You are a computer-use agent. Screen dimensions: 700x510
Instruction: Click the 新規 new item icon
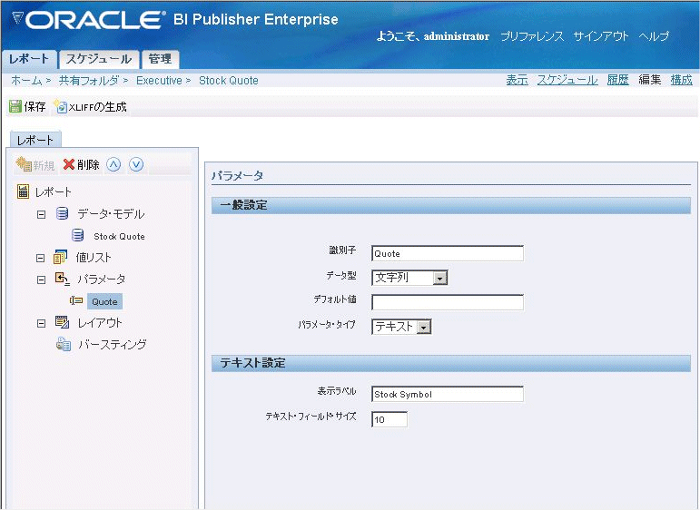24,164
